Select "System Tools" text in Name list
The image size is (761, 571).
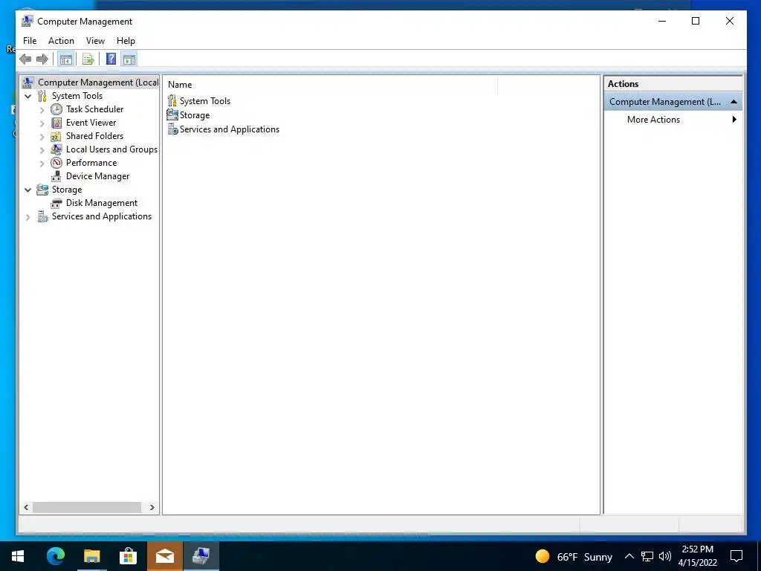click(205, 101)
